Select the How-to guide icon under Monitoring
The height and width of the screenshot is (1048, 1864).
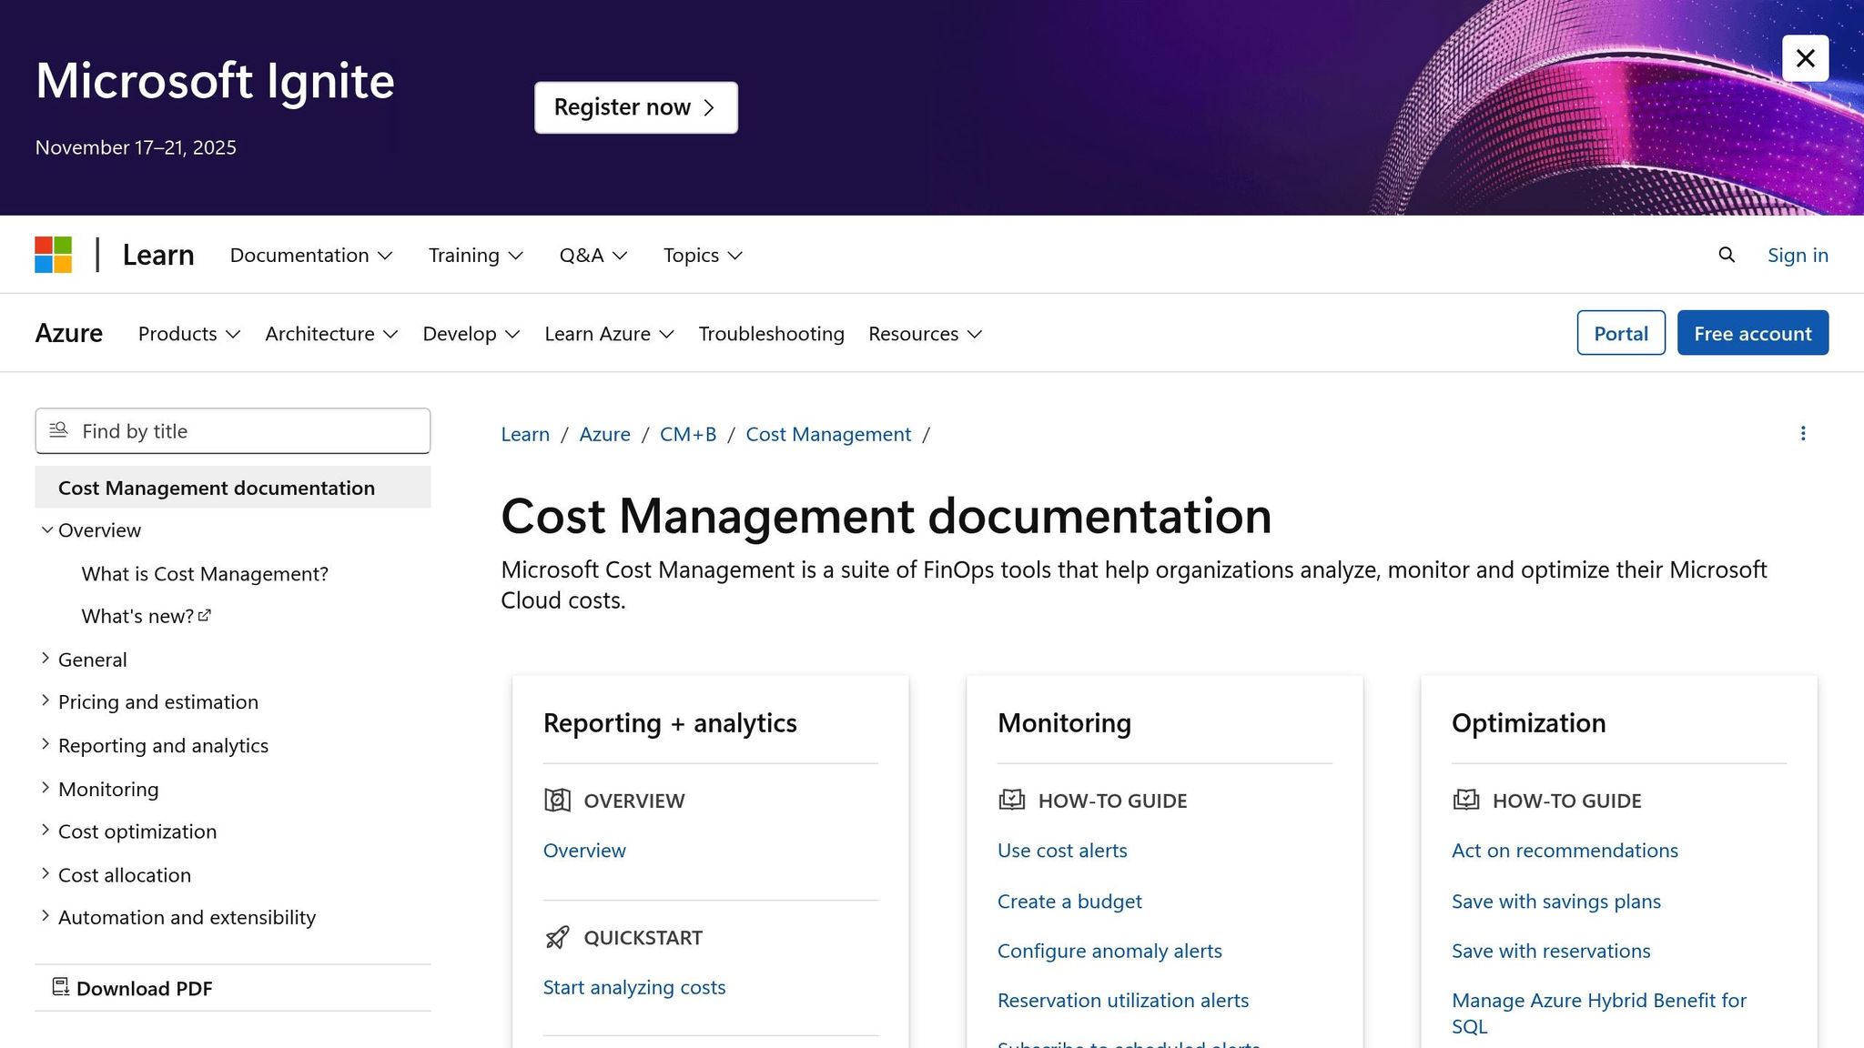point(1012,801)
